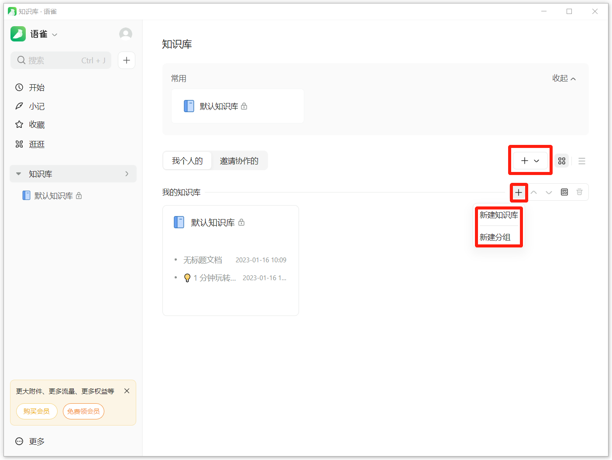This screenshot has height=460, width=612.
Task: Click the ellipsis icon next to 更多
Action: click(19, 441)
